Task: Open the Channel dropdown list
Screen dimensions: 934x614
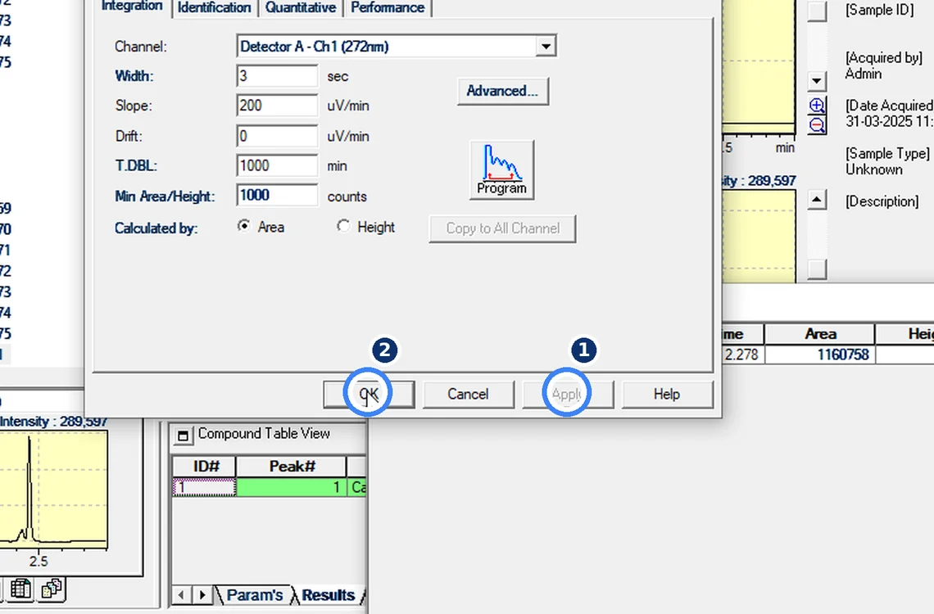Action: click(545, 47)
